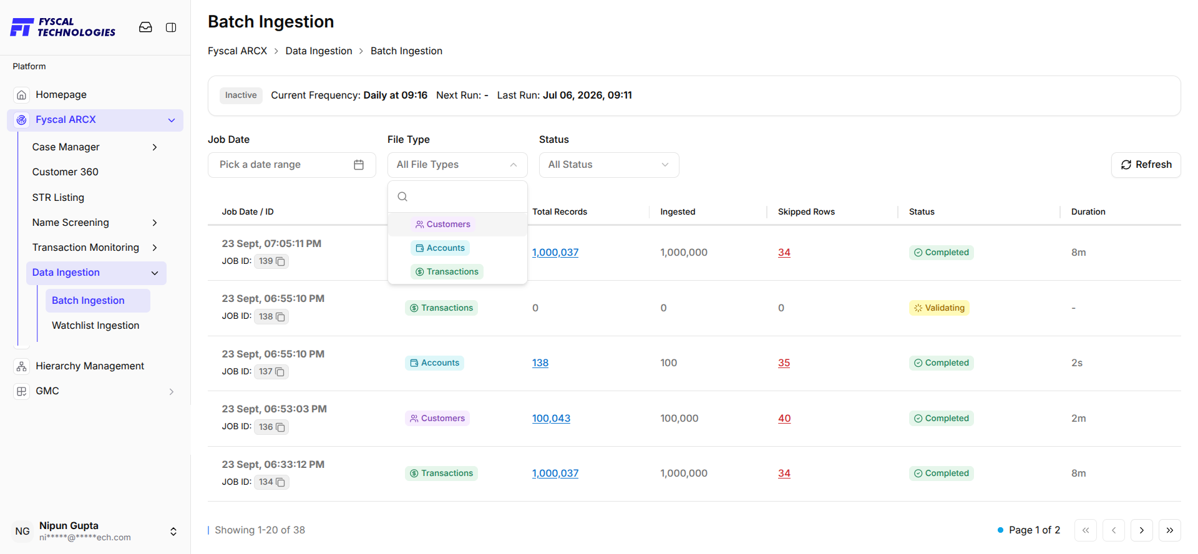Click Fyscal ARCX breadcrumb link
The height and width of the screenshot is (554, 1198).
click(x=237, y=51)
